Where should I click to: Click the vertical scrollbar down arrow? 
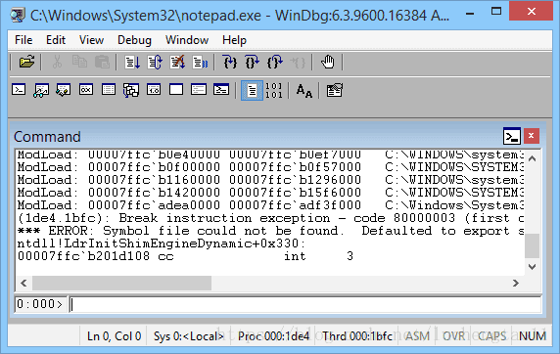point(533,267)
